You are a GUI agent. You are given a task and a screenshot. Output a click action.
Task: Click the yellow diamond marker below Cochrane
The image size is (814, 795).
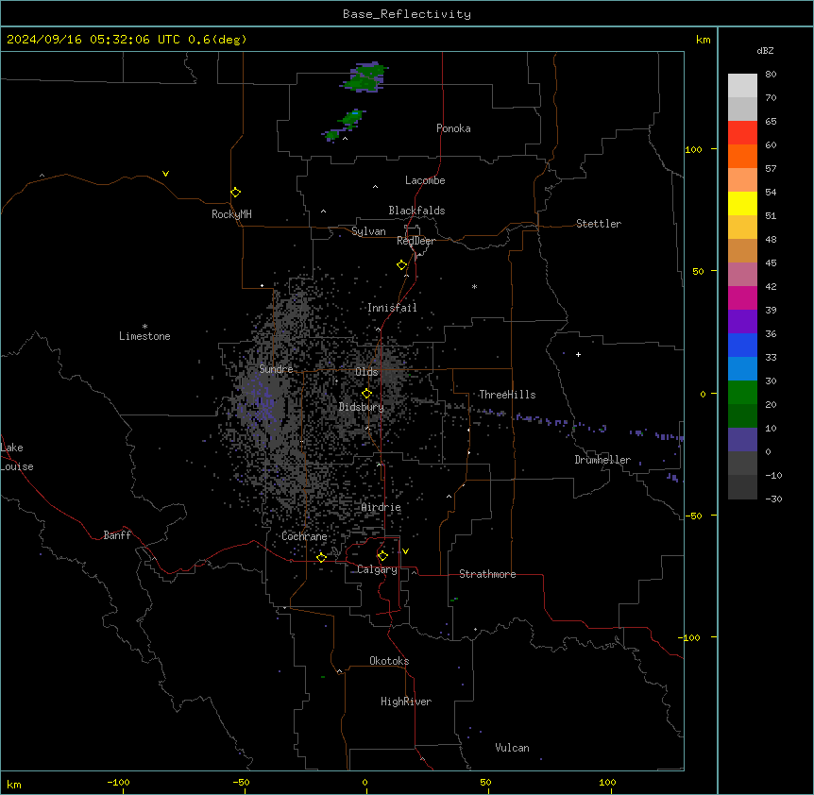pyautogui.click(x=321, y=557)
